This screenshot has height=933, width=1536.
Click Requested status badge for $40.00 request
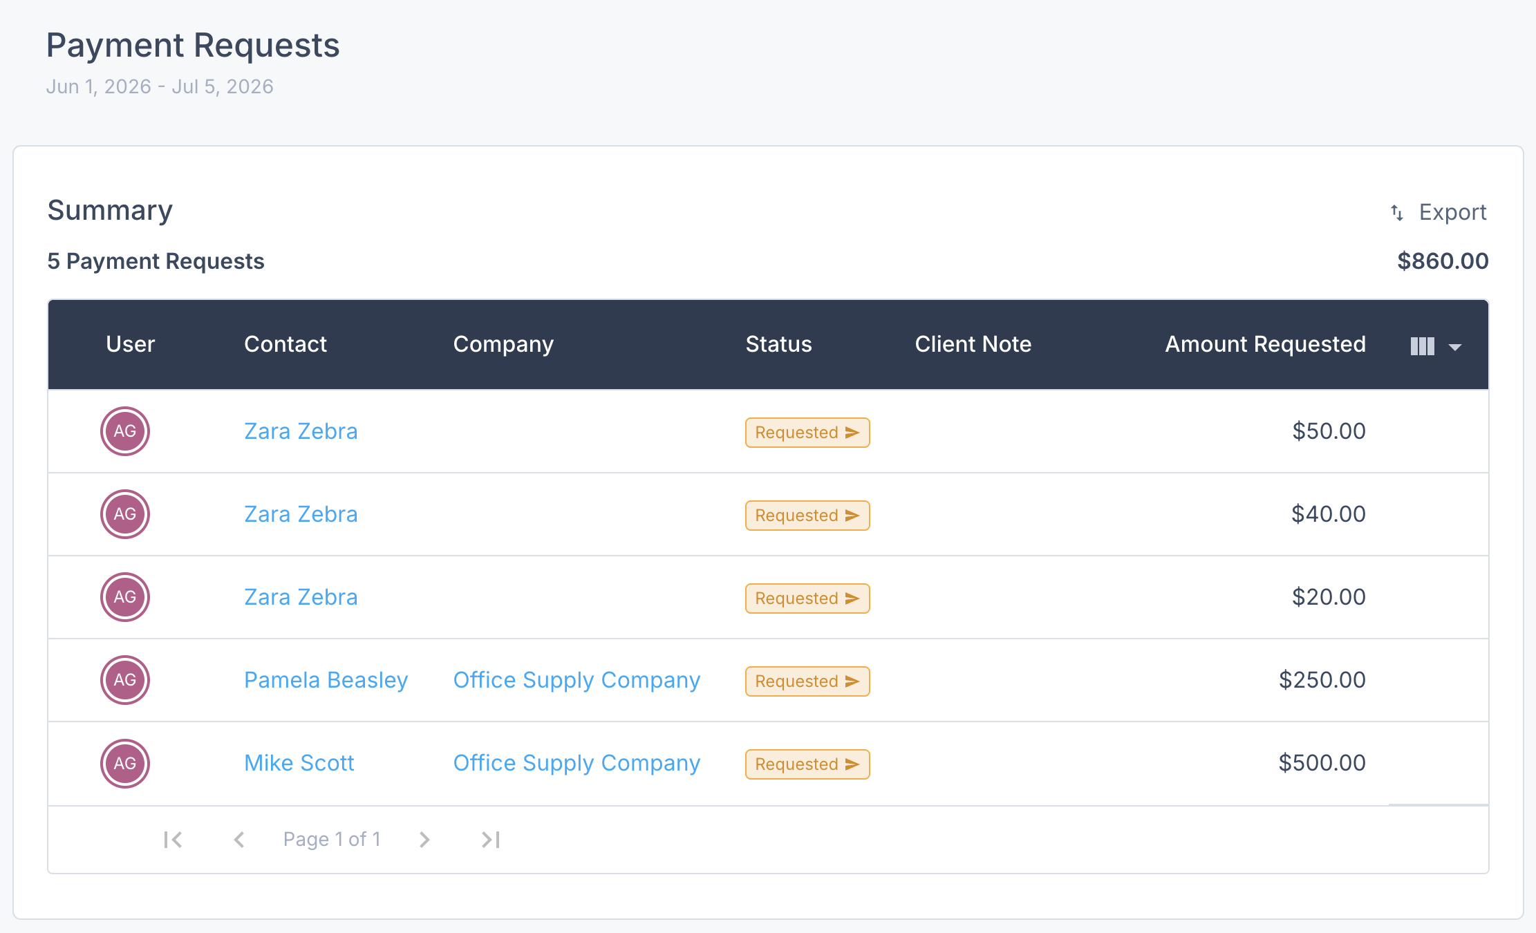pos(807,516)
